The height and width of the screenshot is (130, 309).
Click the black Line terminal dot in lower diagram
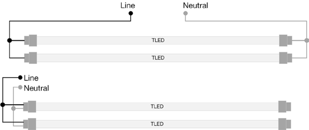point(20,78)
